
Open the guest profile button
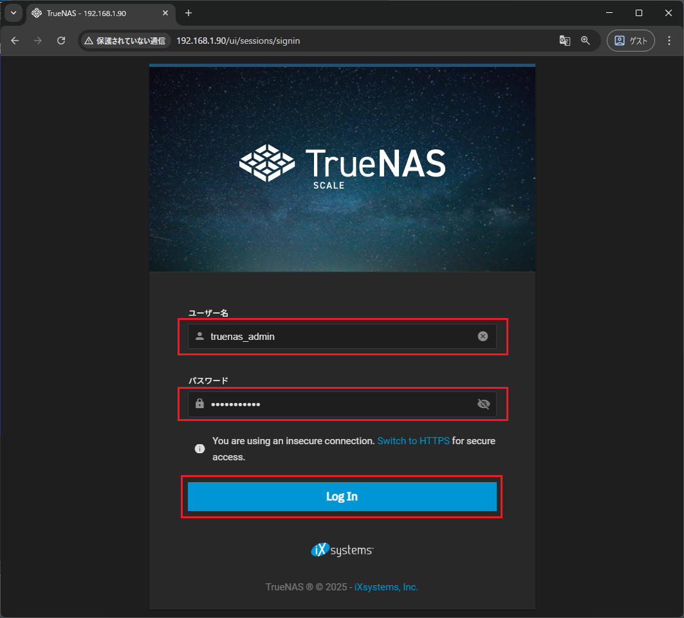(631, 41)
